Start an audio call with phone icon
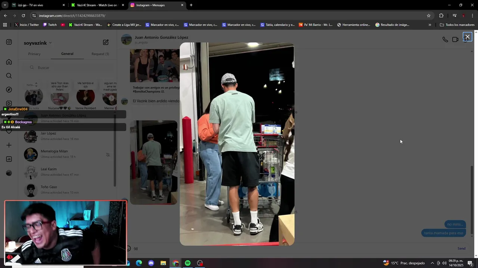The width and height of the screenshot is (478, 268). [x=445, y=39]
